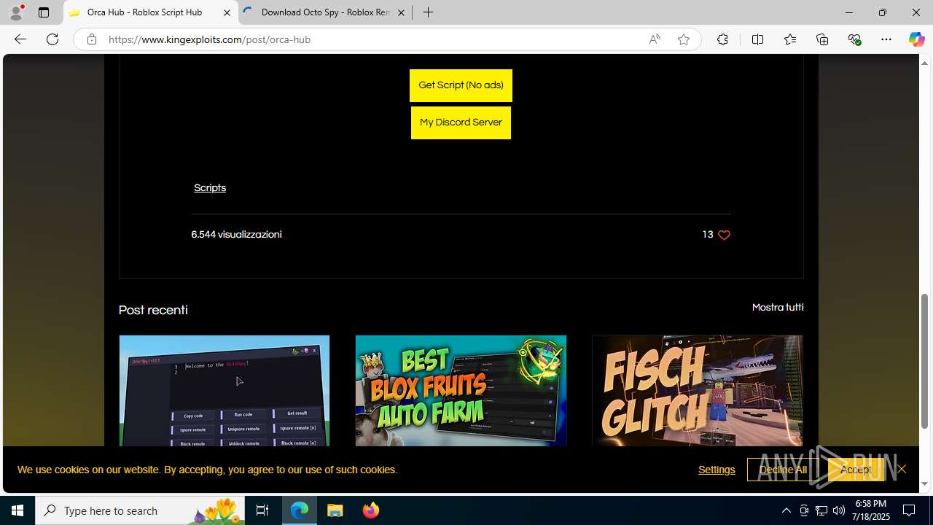
Task: Click the browser Back arrow
Action: 20,39
